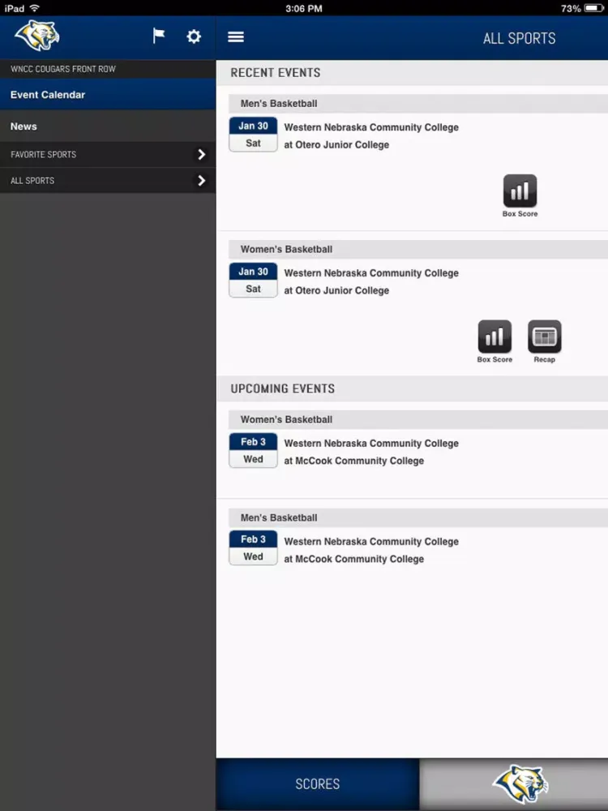Open News in sidebar

(108, 127)
